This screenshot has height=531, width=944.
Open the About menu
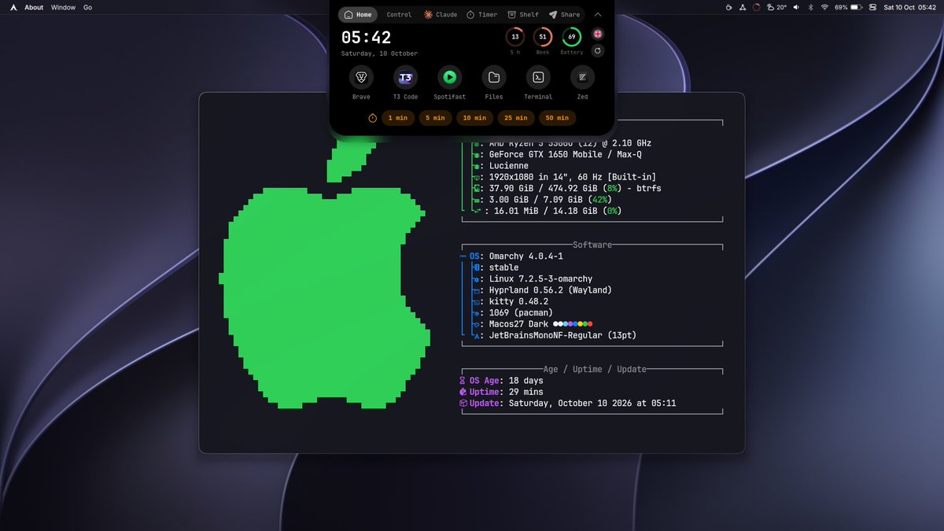click(x=34, y=7)
